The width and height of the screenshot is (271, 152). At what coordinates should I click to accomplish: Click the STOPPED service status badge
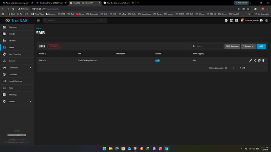pos(54,46)
